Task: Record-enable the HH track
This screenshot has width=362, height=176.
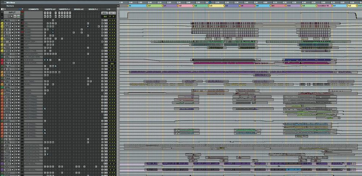Action: coord(12,45)
